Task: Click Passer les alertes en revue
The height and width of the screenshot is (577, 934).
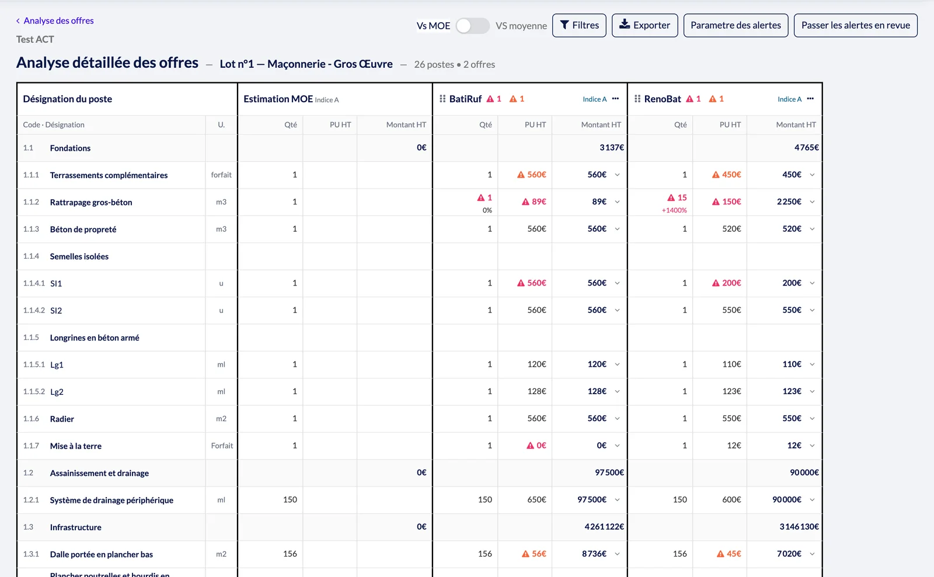Action: pos(855,25)
